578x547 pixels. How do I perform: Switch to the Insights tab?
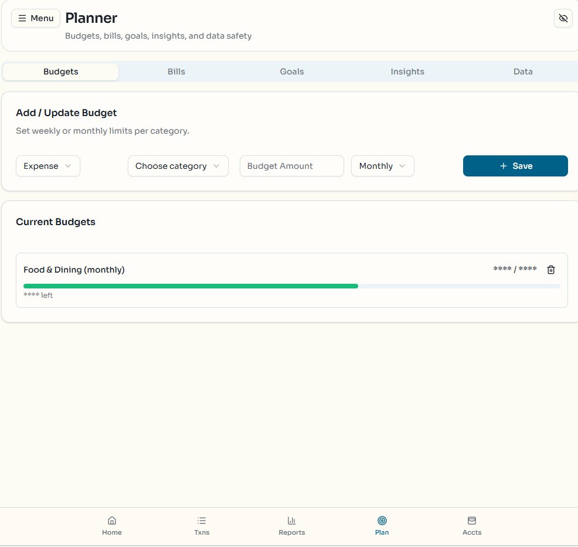click(x=407, y=72)
